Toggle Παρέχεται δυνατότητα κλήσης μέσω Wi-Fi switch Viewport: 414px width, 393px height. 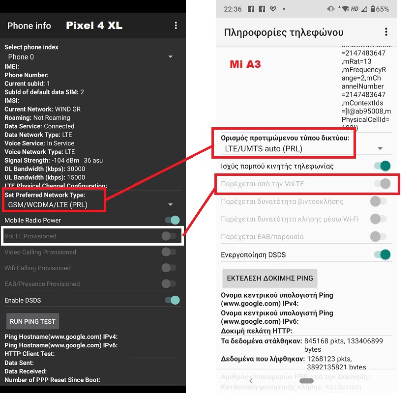pos(378,219)
